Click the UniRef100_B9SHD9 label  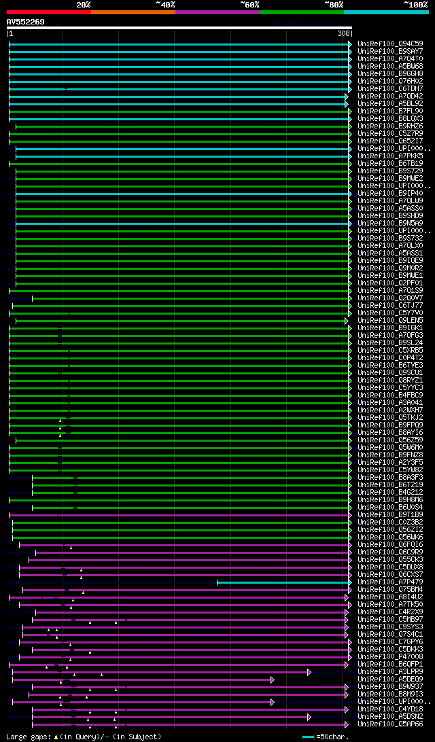click(x=391, y=216)
